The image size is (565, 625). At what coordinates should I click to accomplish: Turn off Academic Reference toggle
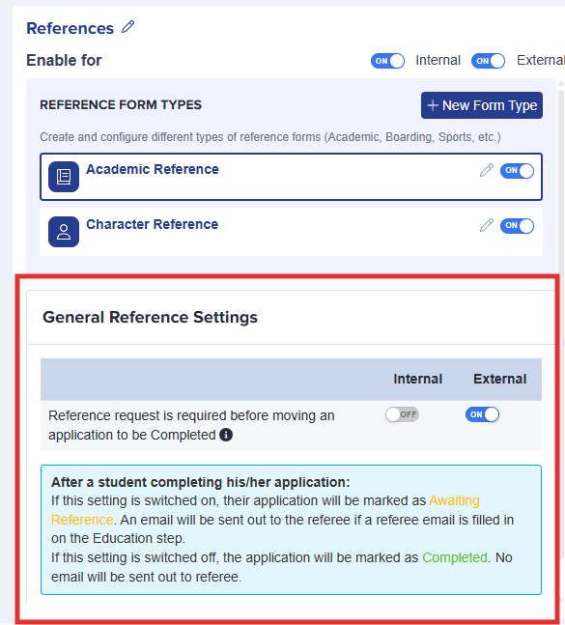[x=517, y=171]
